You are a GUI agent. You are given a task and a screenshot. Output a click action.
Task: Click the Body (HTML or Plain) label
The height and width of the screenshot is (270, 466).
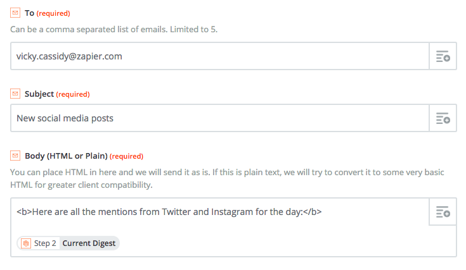point(66,156)
